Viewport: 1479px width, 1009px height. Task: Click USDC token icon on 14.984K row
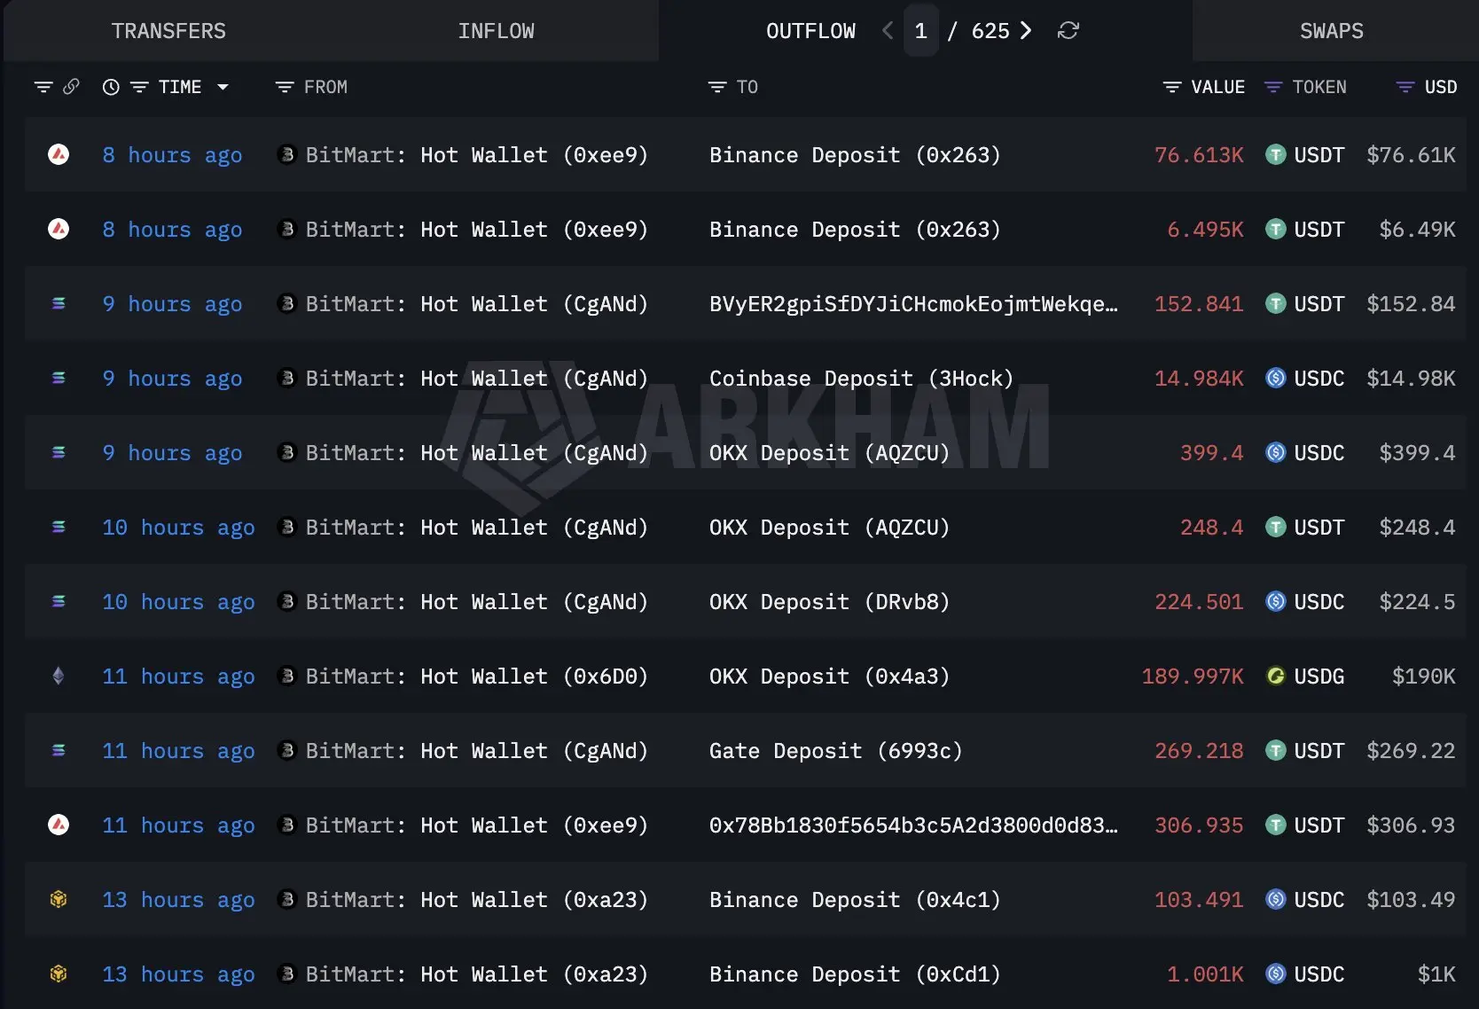click(1275, 378)
